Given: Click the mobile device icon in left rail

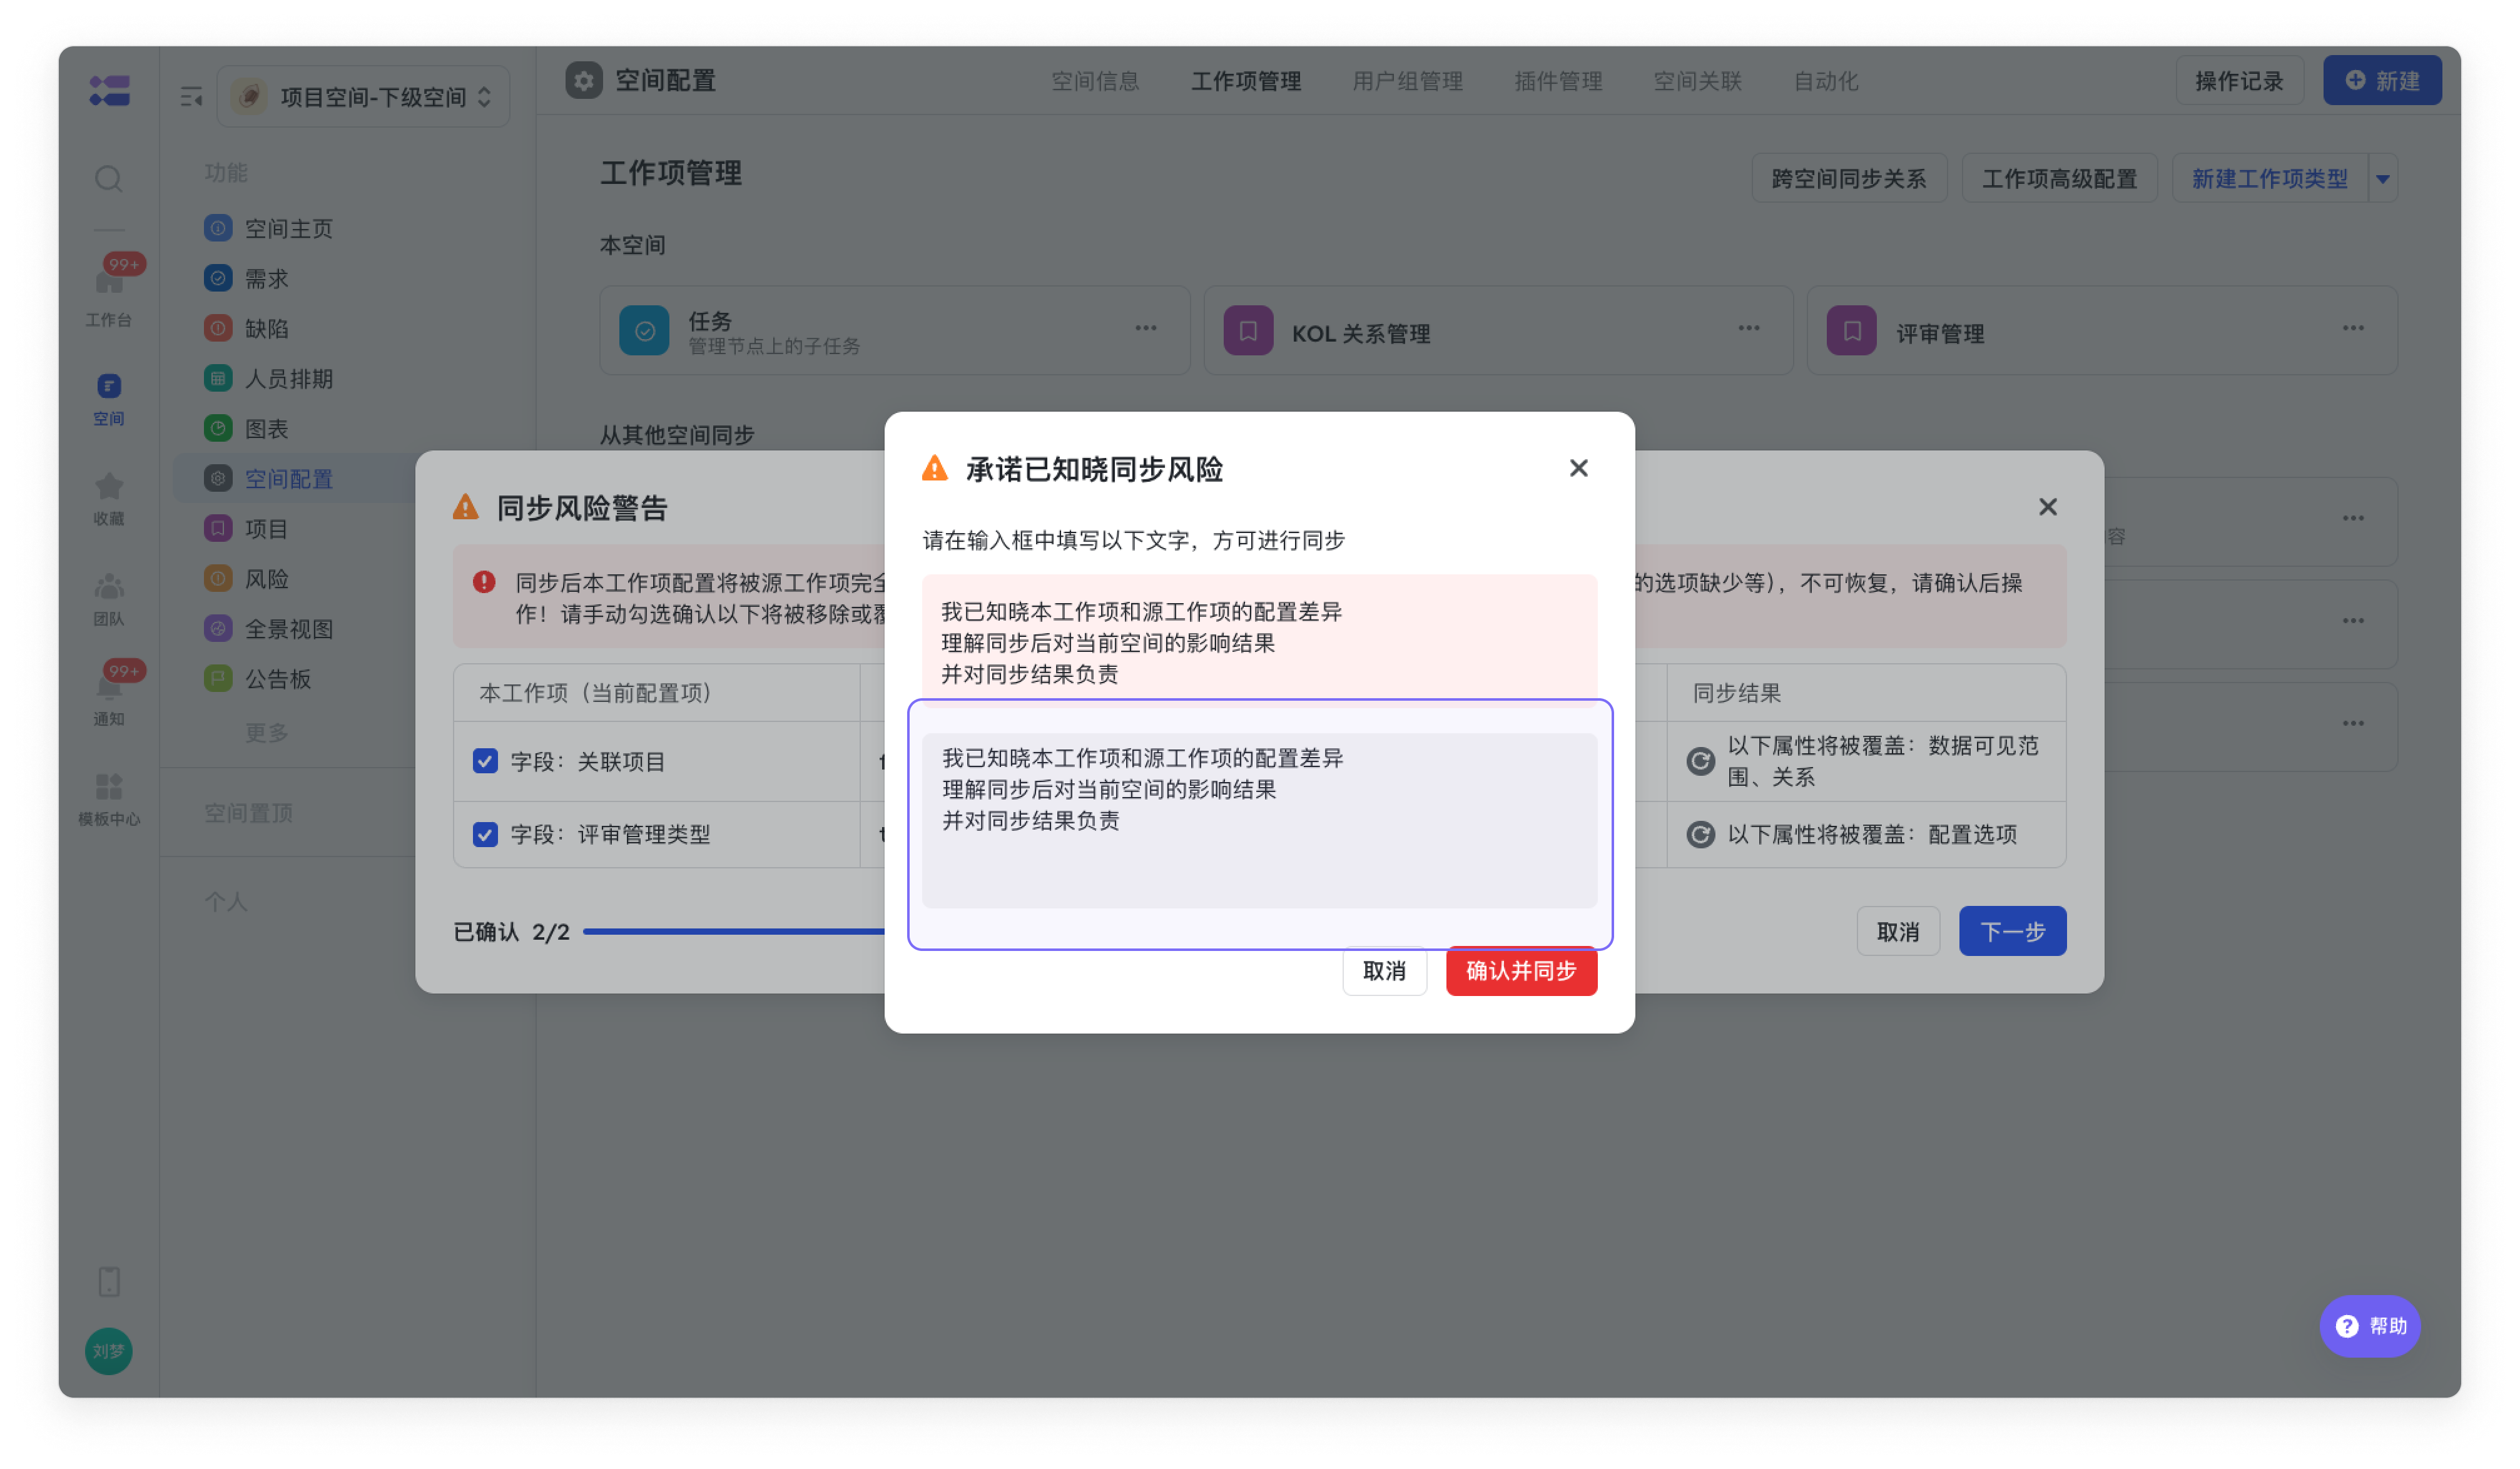Looking at the screenshot, I should point(109,1281).
